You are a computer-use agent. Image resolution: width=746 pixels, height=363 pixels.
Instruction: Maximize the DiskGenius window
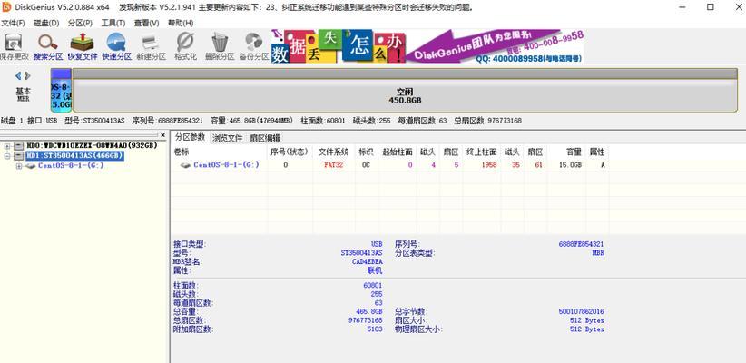pos(711,7)
